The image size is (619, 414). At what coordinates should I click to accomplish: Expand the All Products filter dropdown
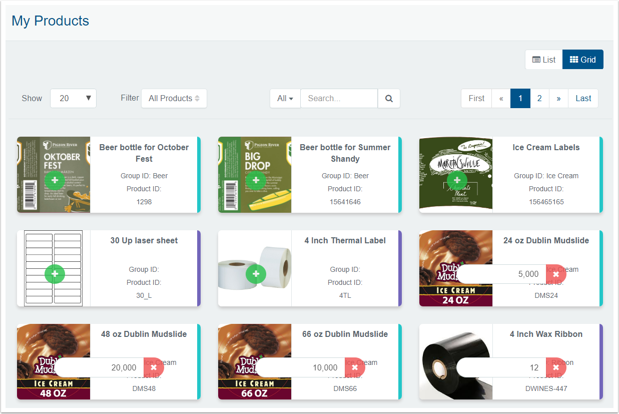[x=174, y=99]
